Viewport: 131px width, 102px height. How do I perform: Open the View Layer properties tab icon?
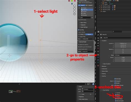click(x=98, y=43)
